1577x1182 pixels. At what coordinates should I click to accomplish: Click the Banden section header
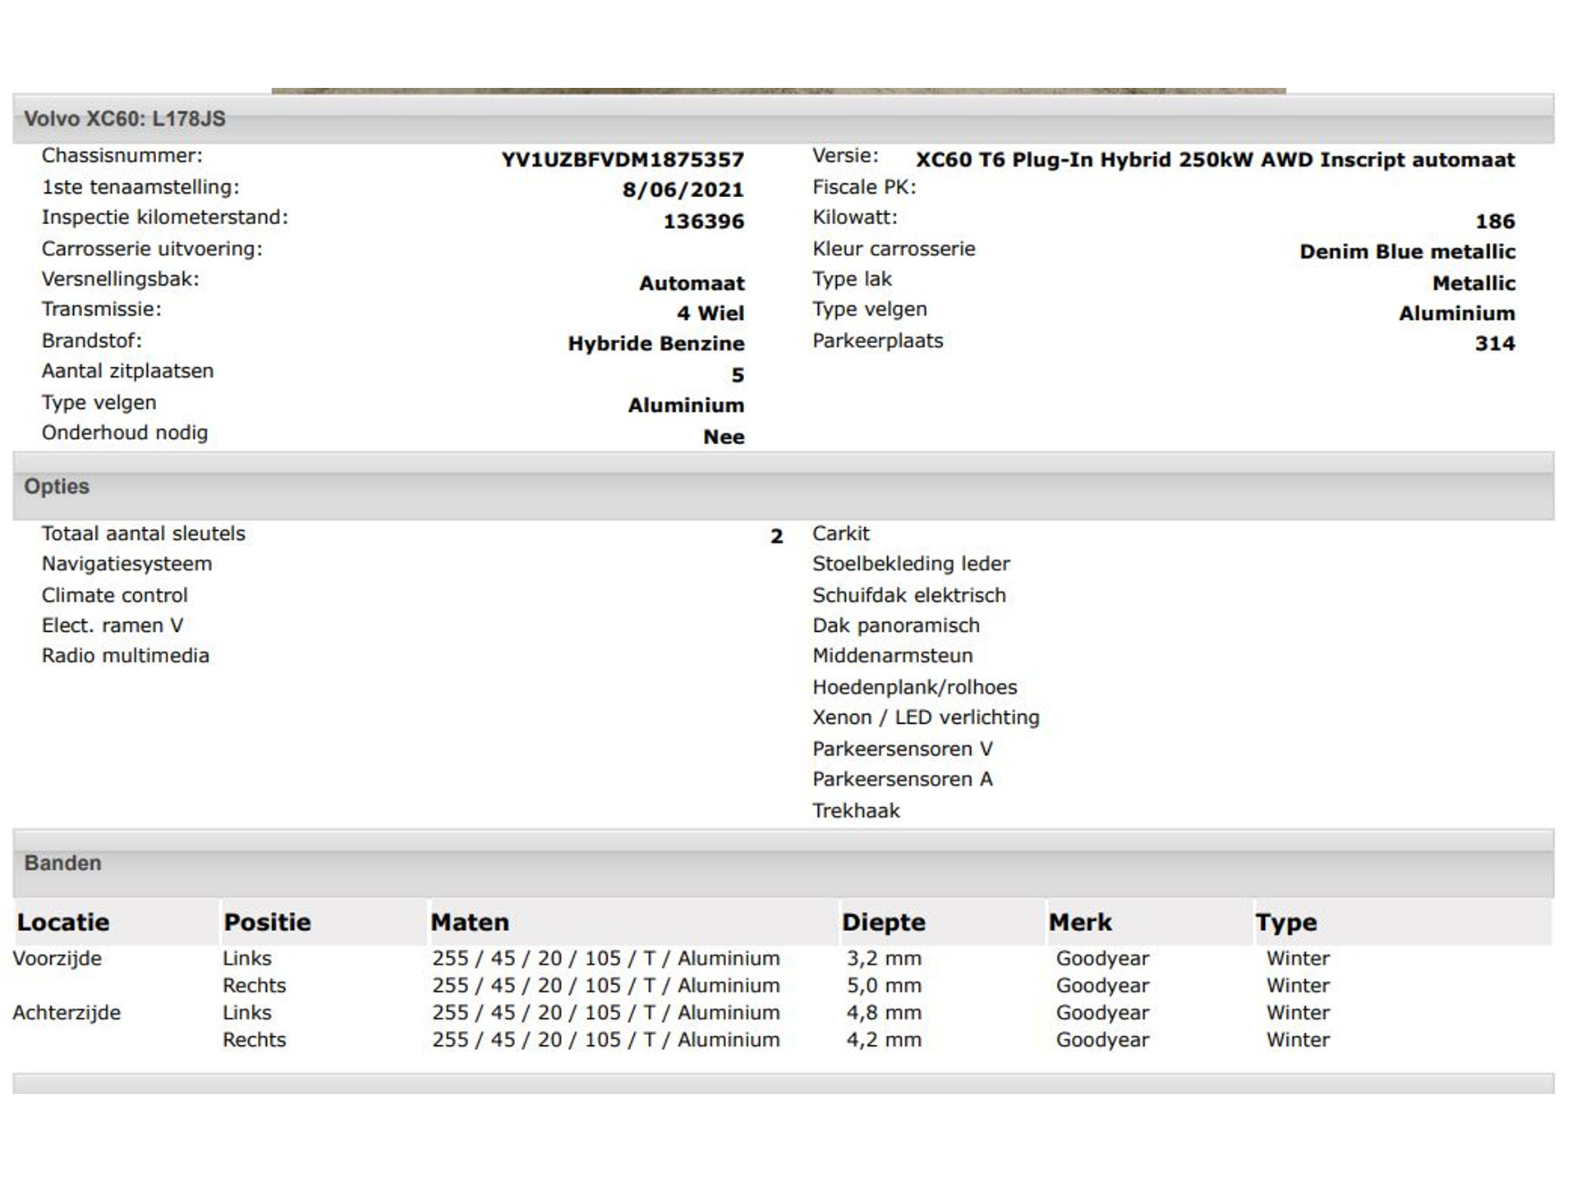(63, 864)
